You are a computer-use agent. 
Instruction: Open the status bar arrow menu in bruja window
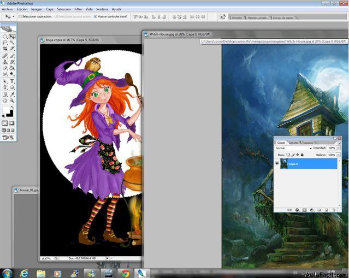click(107, 258)
